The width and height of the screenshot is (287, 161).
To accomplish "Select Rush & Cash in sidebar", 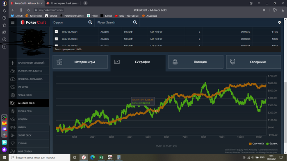I will [x=29, y=111].
